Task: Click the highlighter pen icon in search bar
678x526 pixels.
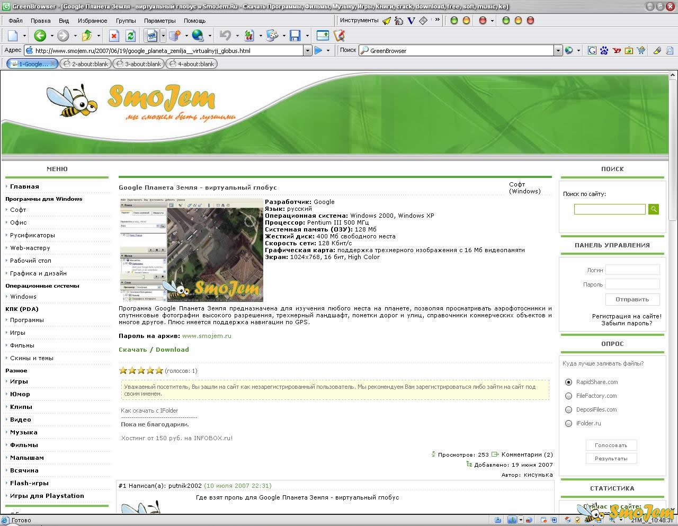Action: point(657,50)
